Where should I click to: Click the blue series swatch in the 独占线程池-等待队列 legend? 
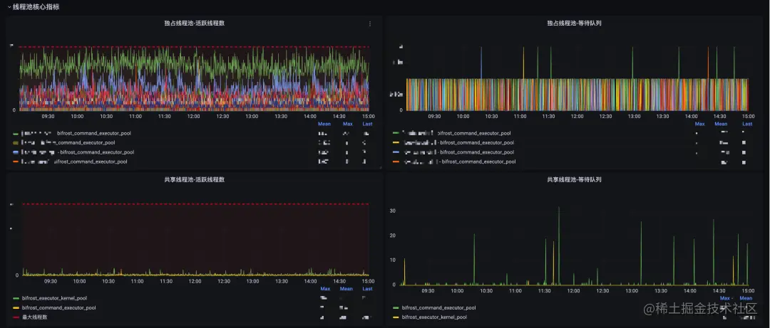396,152
